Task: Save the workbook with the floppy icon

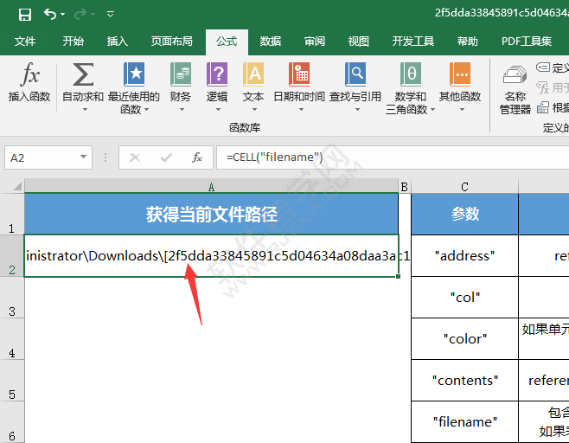Action: click(25, 15)
